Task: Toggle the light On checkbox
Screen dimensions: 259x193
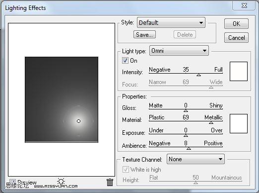Action: coord(125,60)
